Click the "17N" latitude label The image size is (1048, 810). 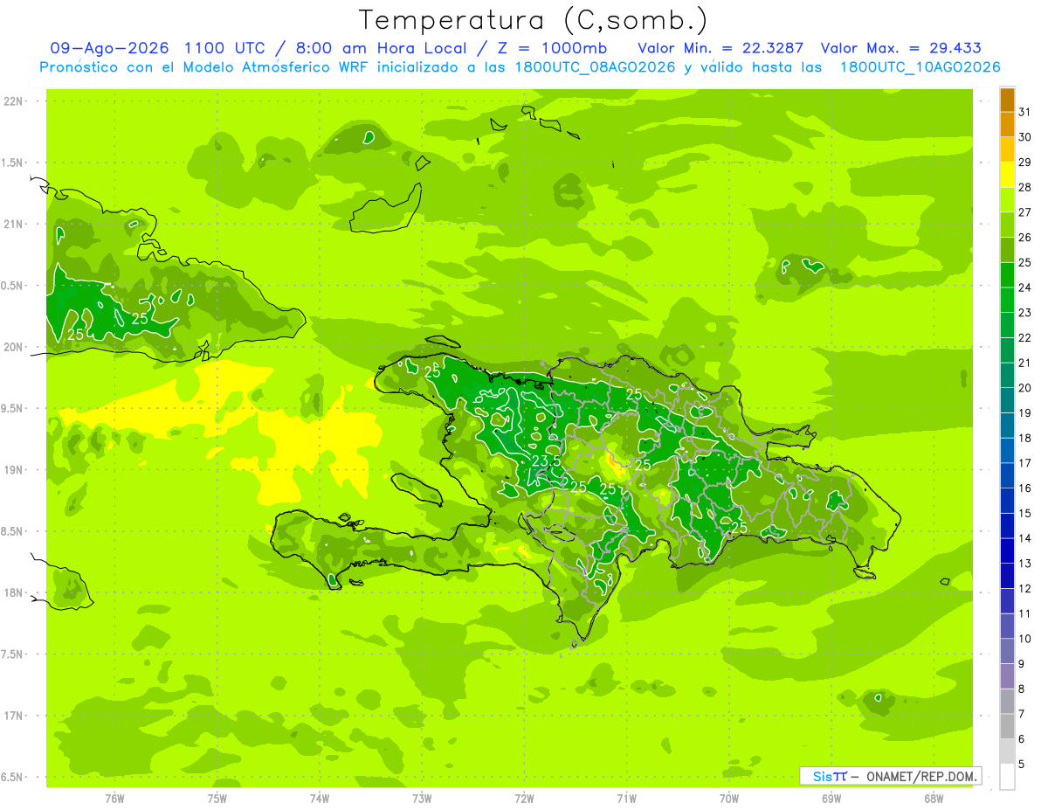[x=13, y=716]
